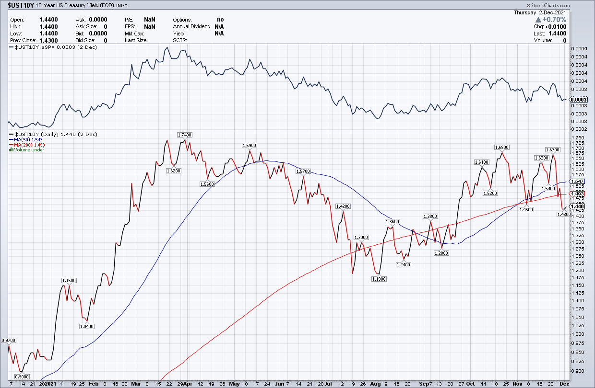Click the Yield N/A value

pyautogui.click(x=219, y=34)
